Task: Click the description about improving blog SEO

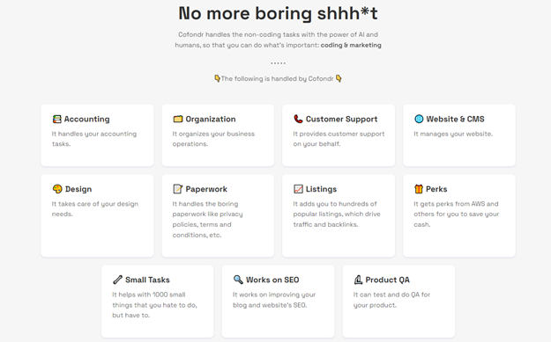Action: tap(274, 300)
